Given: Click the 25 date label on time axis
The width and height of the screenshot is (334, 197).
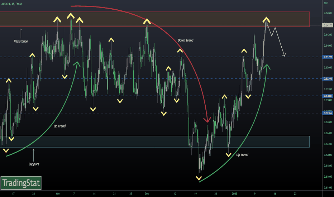Looking at the screenshot, I should [130, 194].
